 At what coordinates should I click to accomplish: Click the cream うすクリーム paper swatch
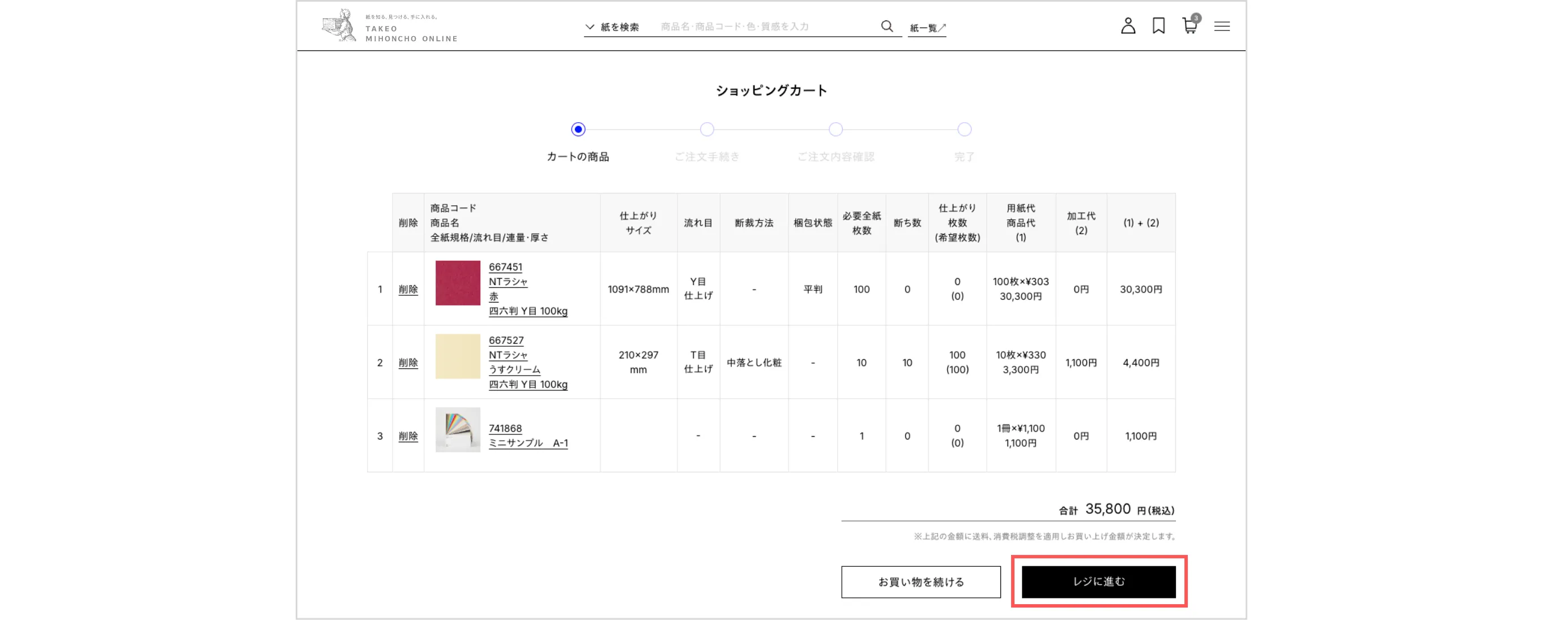coord(458,357)
